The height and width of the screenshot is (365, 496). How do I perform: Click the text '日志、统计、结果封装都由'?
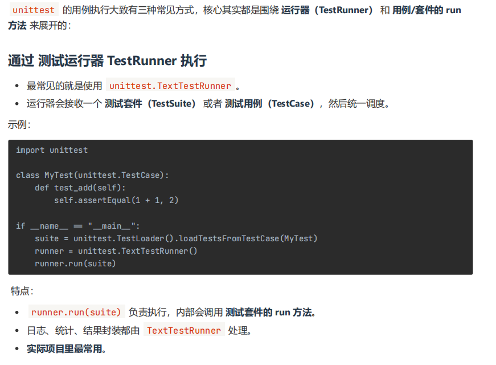coord(83,330)
